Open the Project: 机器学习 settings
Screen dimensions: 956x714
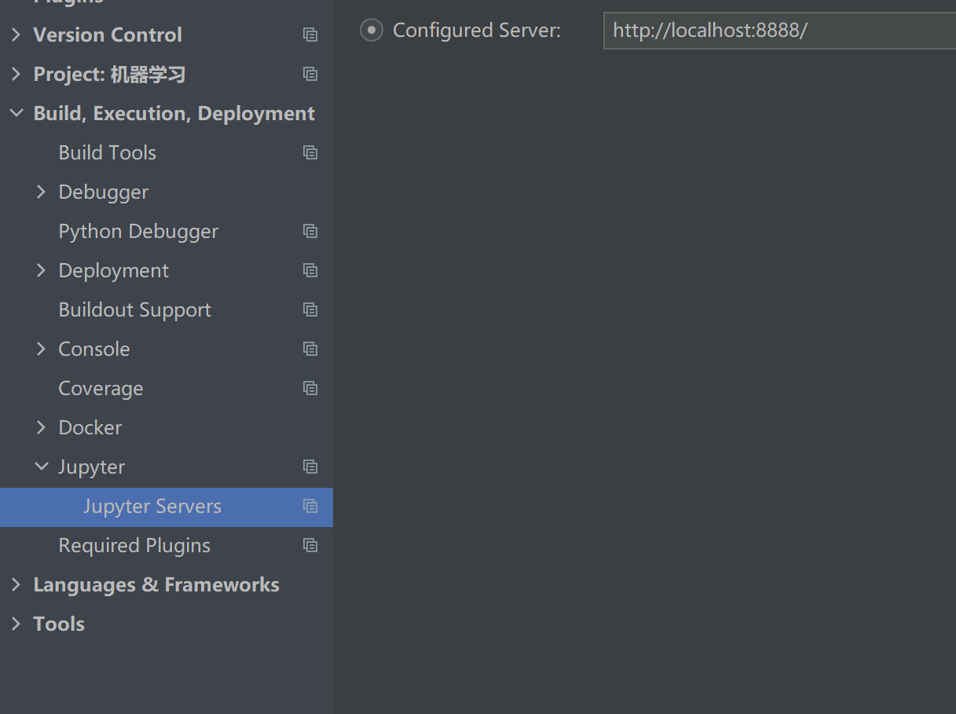point(109,74)
